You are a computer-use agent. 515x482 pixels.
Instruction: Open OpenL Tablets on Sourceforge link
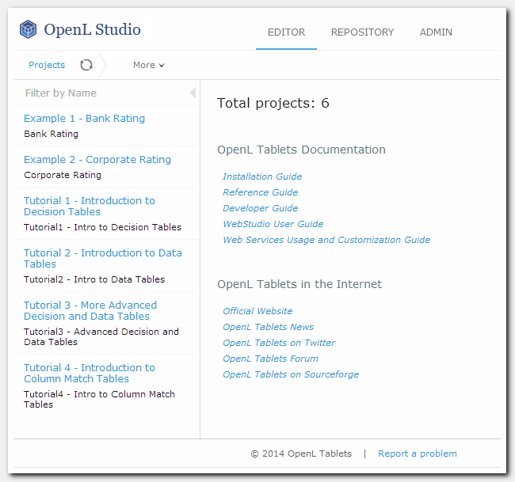point(291,374)
